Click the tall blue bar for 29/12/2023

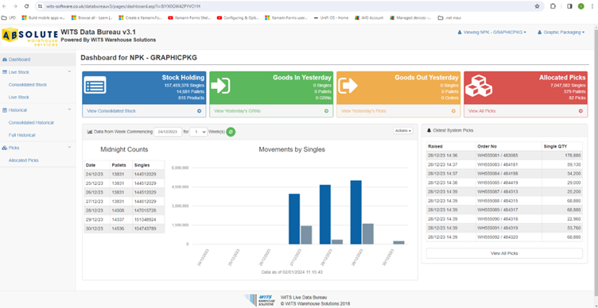point(356,212)
